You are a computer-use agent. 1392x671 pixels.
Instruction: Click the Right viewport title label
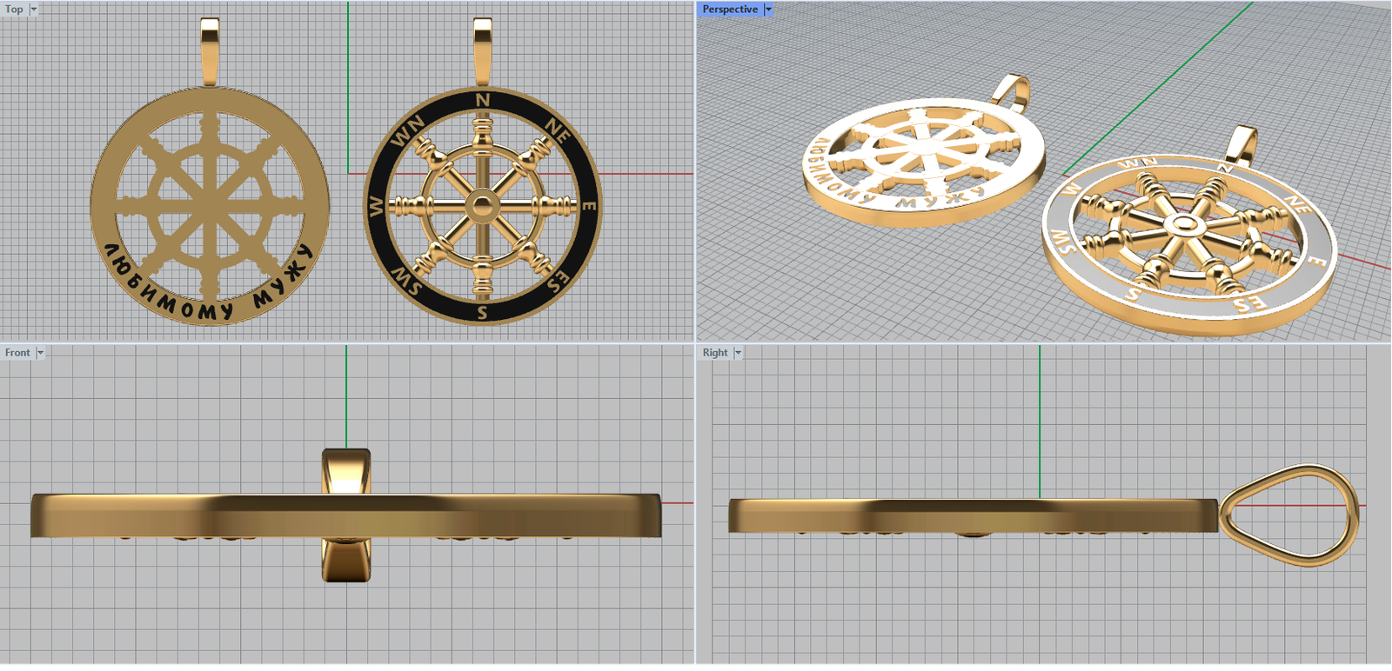(714, 353)
